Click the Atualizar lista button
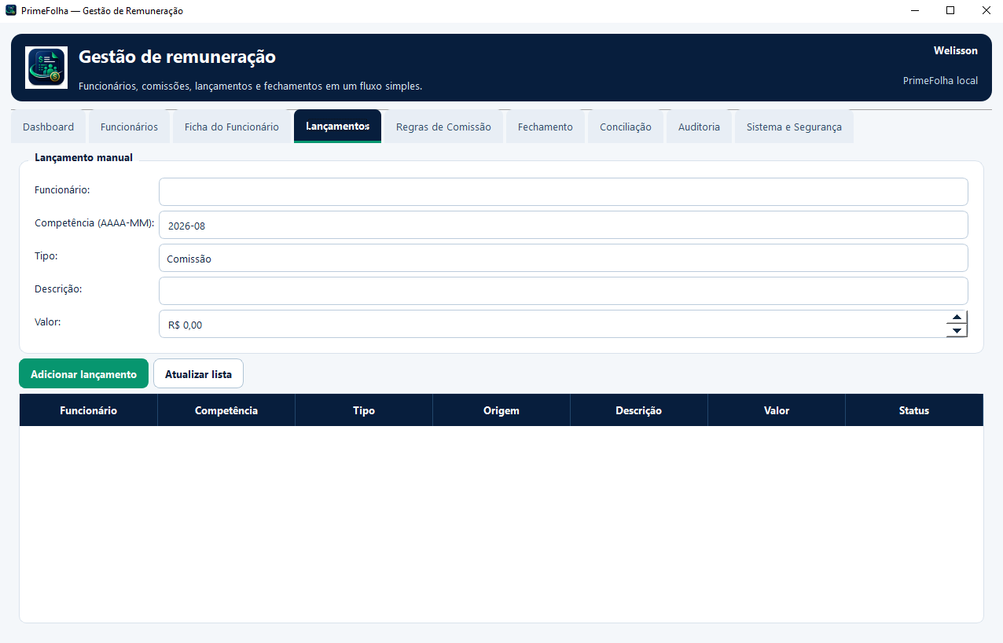The image size is (1003, 643). point(198,374)
